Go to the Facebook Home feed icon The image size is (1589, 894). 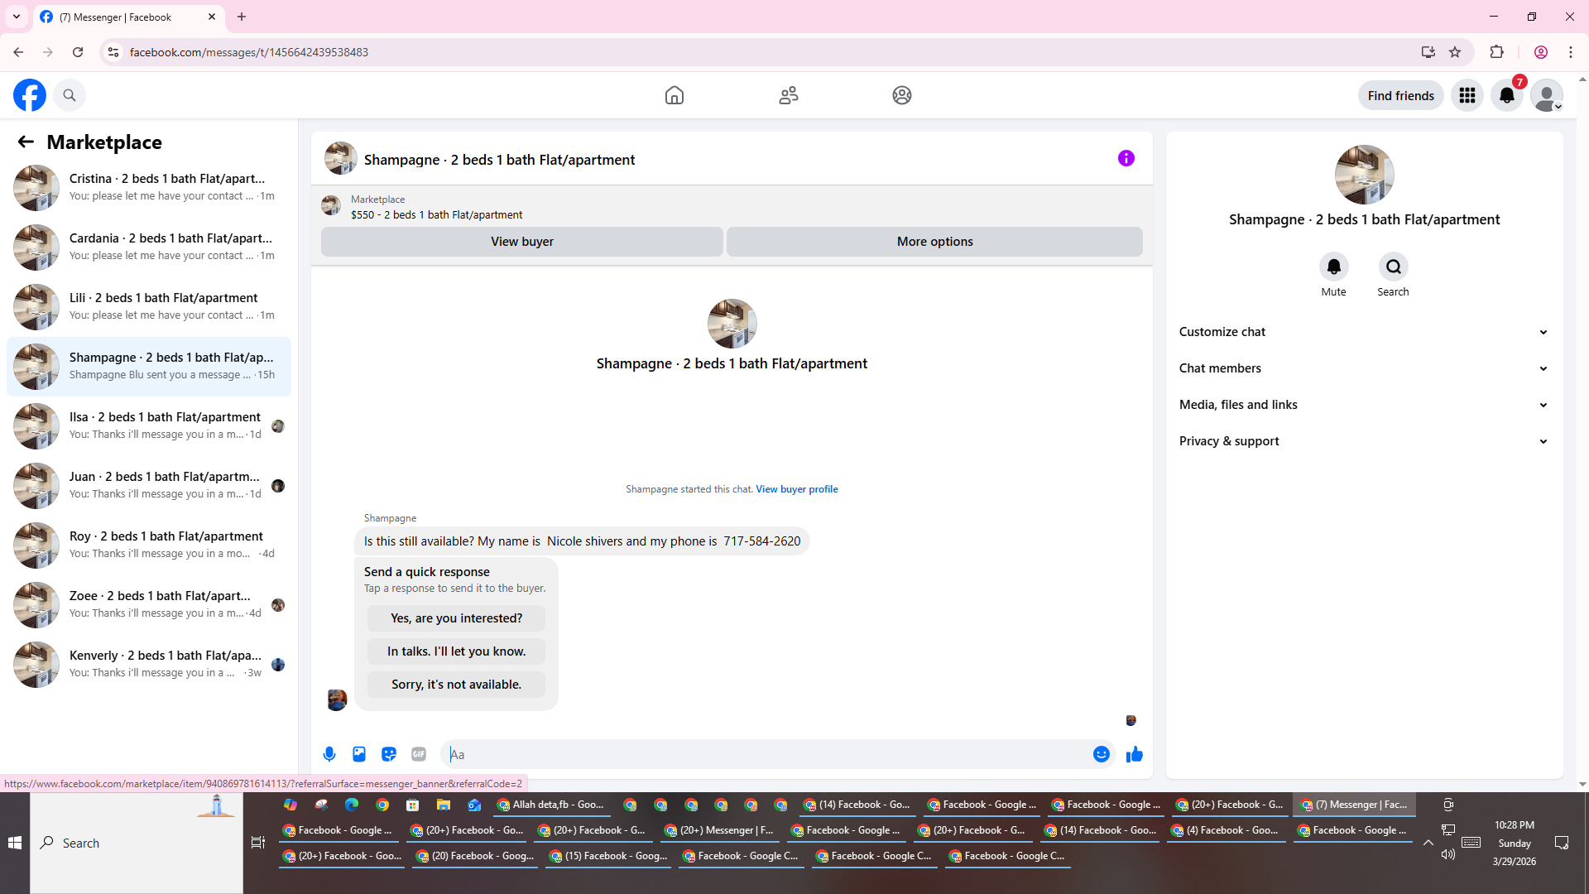[x=674, y=95]
